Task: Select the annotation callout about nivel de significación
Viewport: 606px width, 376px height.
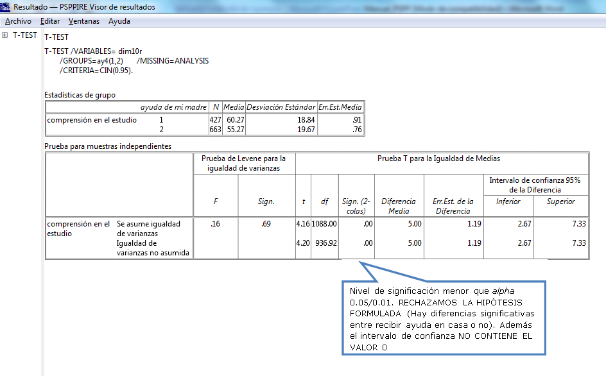Action: pyautogui.click(x=443, y=318)
